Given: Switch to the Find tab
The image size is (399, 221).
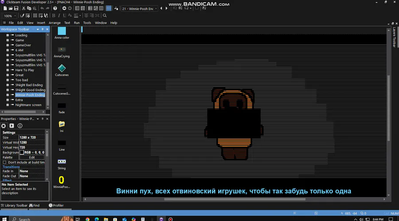Looking at the screenshot, I should (x=34, y=206).
